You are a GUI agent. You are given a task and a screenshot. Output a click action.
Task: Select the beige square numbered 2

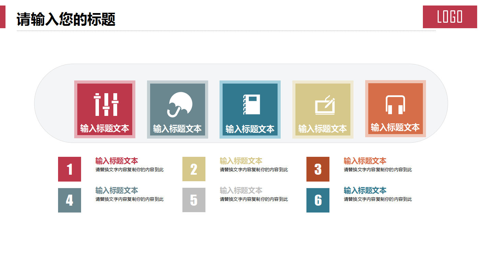point(194,169)
